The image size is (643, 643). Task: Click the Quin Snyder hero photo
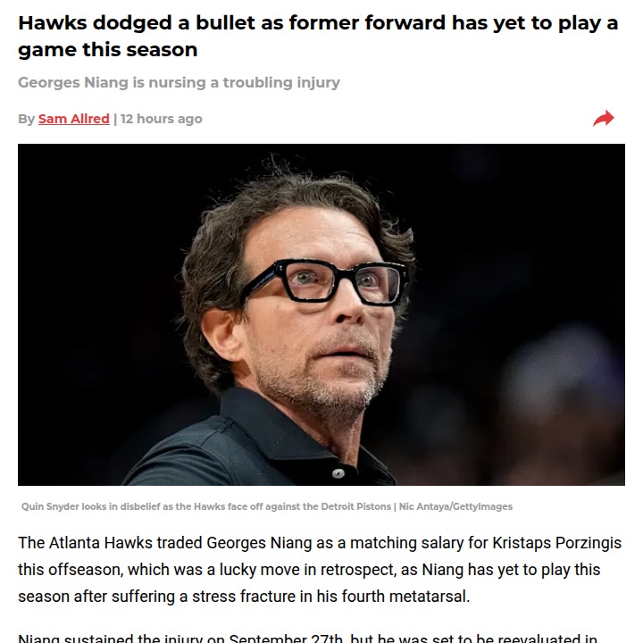coord(321,314)
